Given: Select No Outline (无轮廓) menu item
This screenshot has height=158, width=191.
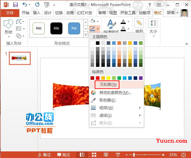Looking at the screenshot, I should 108,85.
